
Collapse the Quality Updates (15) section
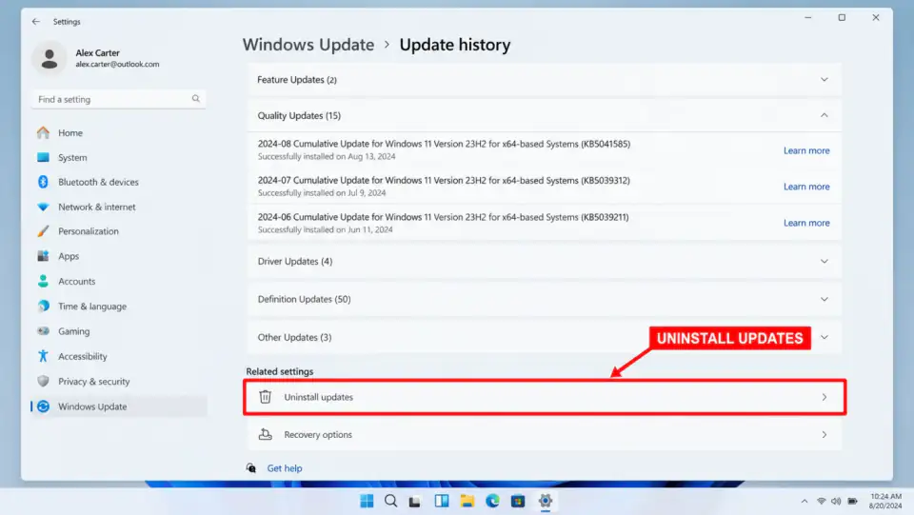coord(825,115)
